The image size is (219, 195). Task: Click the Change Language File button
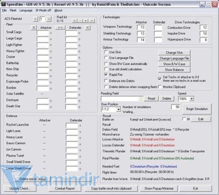pos(174,58)
